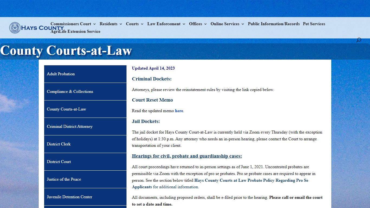Viewport: 370px width, 208px height.
Task: Click the 'Criminal Dockets:' heading
Action: tap(152, 79)
